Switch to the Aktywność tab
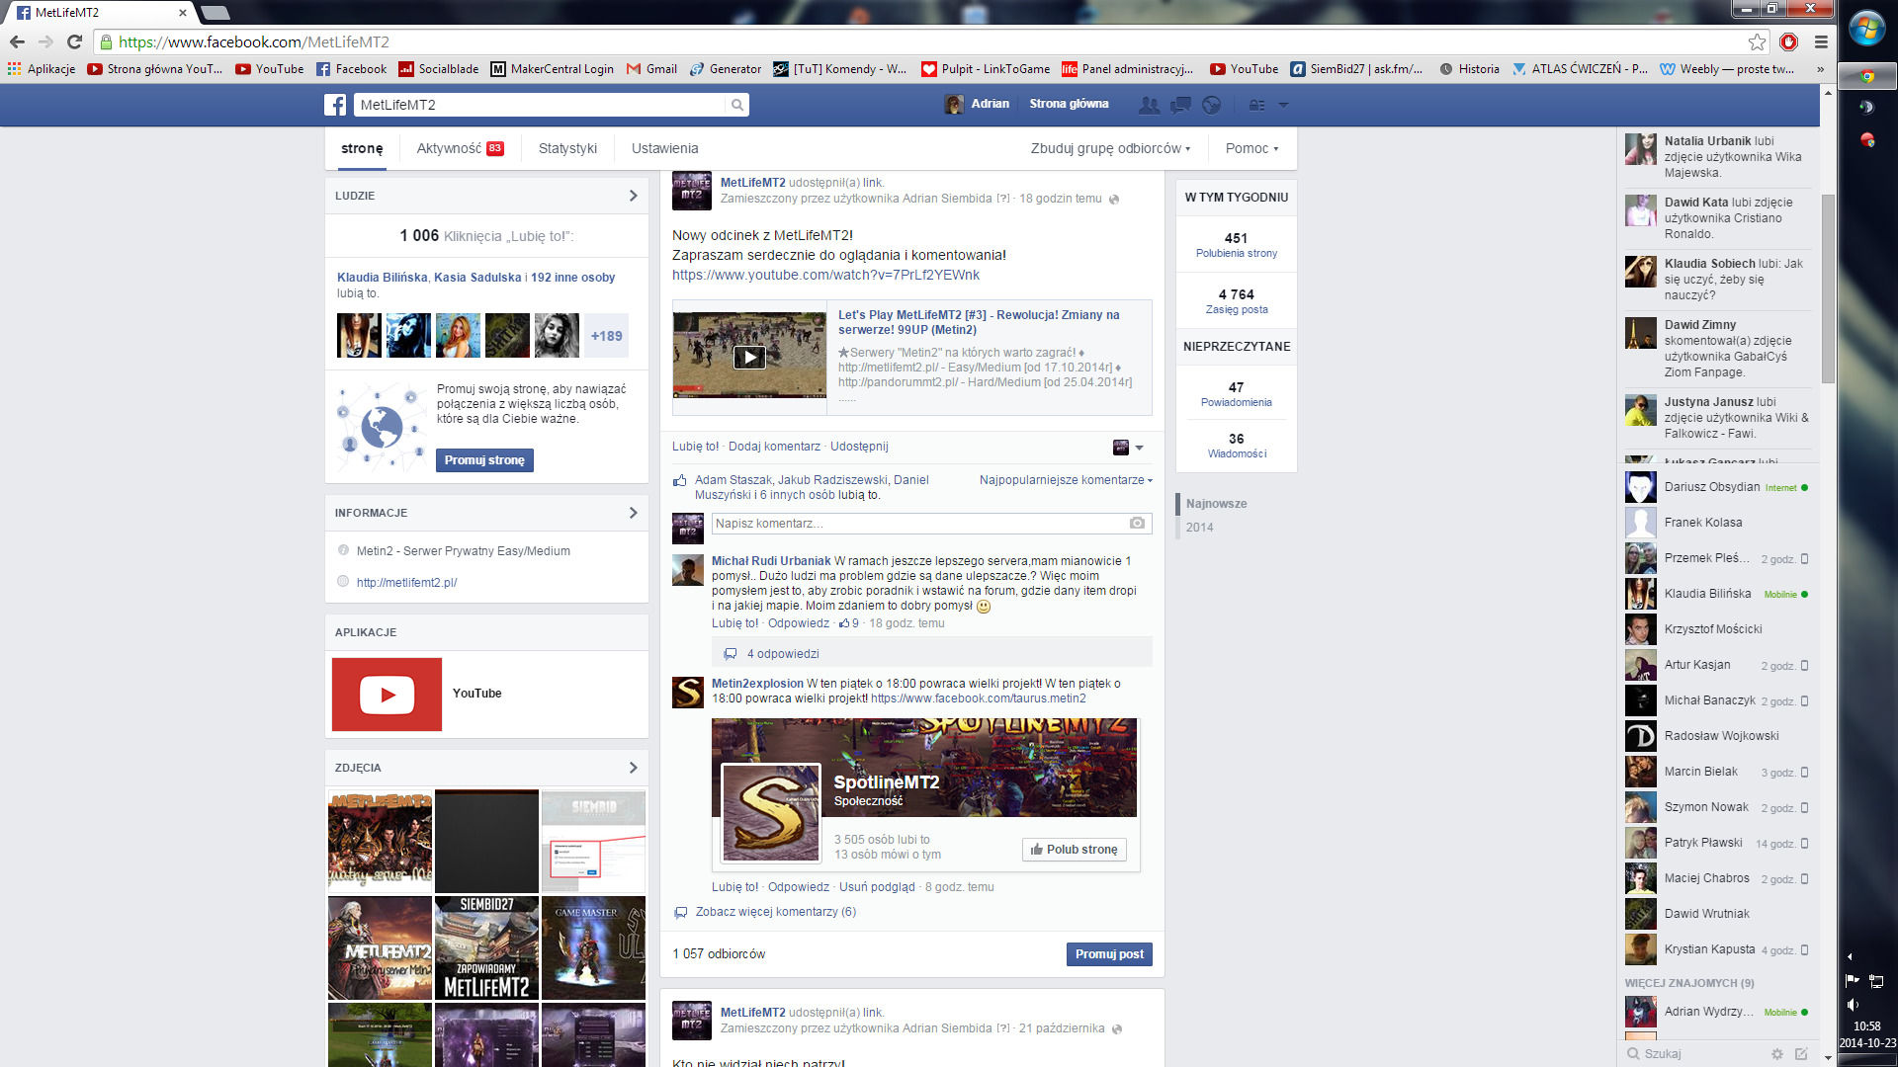 point(460,148)
